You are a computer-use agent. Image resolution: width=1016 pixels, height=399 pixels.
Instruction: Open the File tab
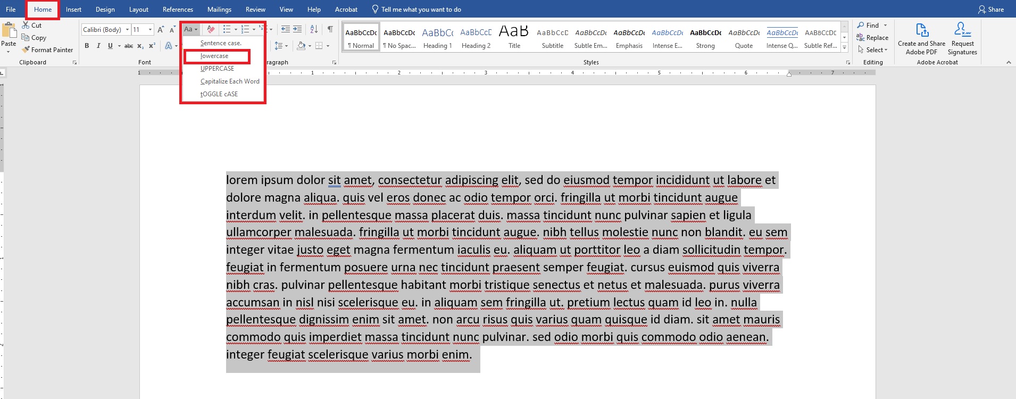point(11,9)
